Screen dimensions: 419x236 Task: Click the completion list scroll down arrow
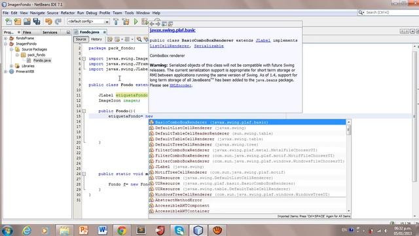[348, 211]
